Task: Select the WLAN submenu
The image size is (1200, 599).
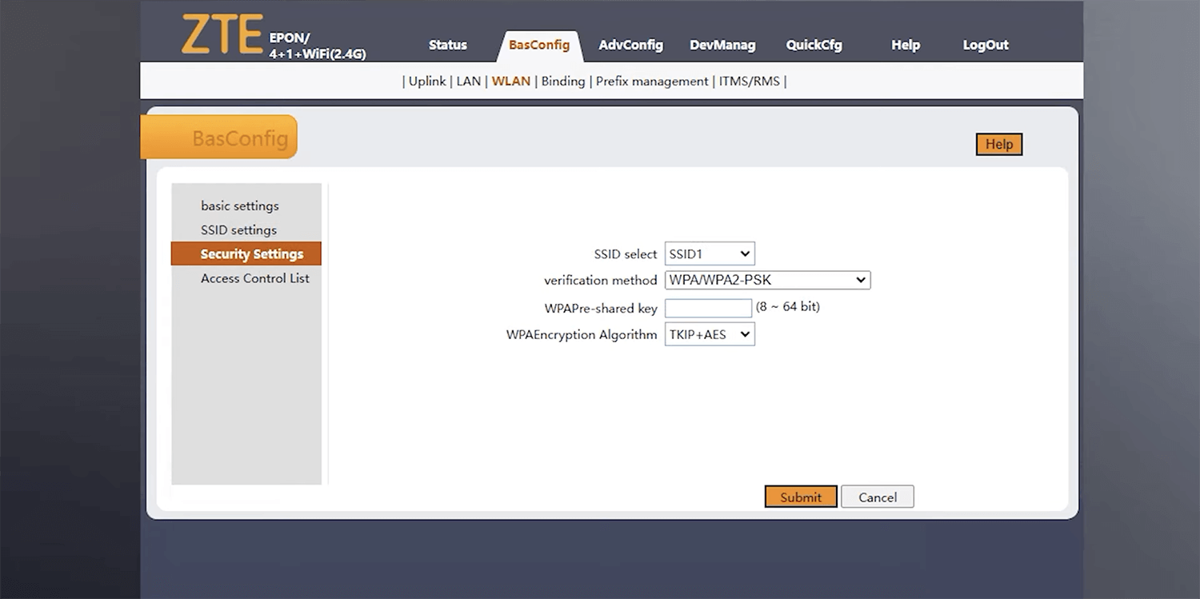Action: coord(511,81)
